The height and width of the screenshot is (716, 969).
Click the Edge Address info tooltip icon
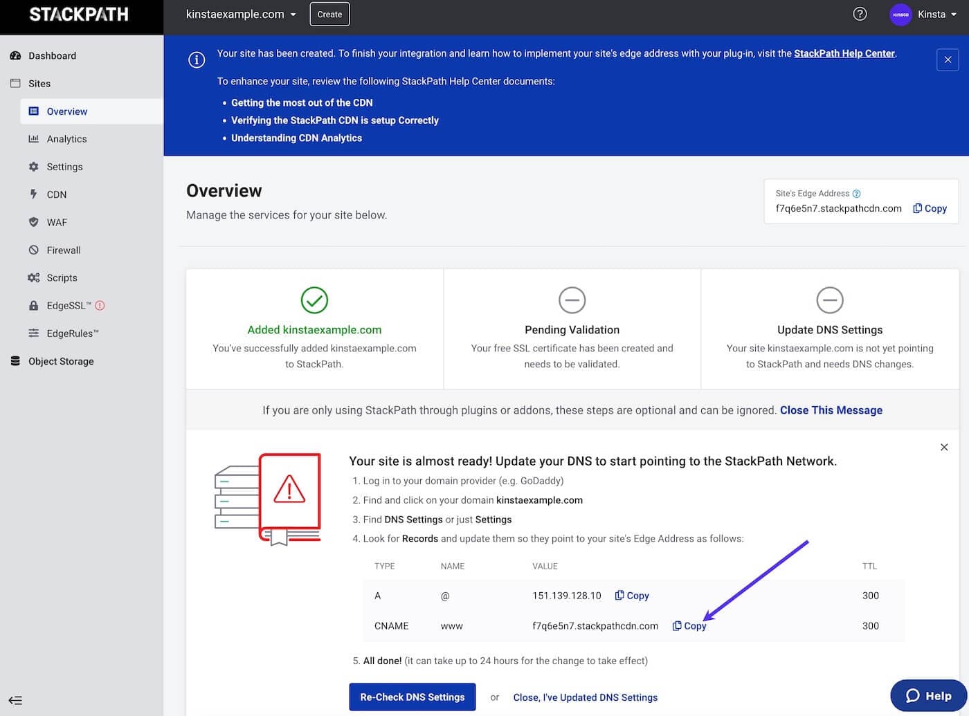pyautogui.click(x=856, y=194)
